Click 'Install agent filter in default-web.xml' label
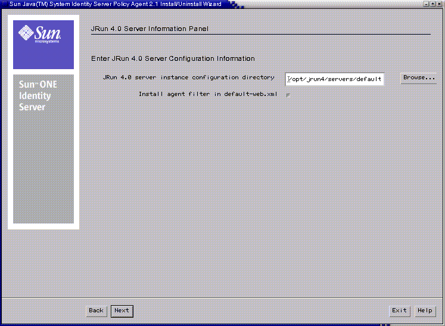445x326 pixels. [x=208, y=94]
